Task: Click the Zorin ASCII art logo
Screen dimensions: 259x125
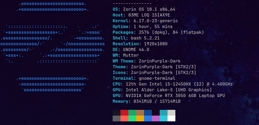Action: point(52,47)
